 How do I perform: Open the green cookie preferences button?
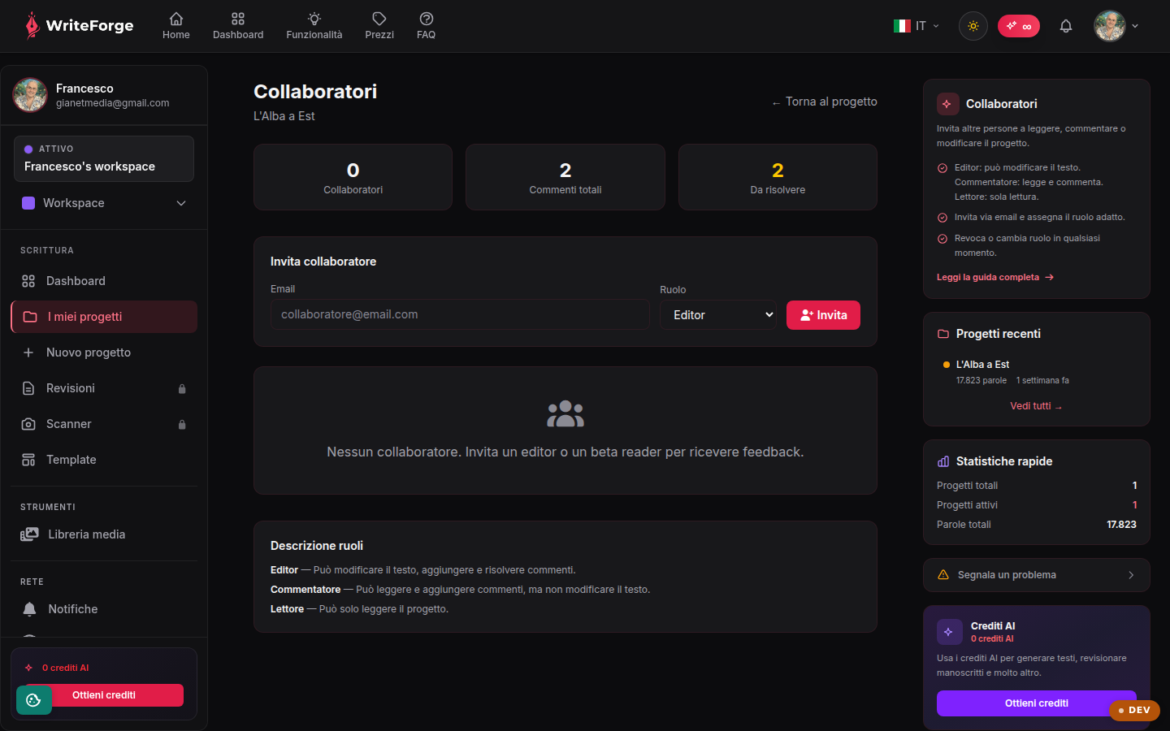(34, 700)
